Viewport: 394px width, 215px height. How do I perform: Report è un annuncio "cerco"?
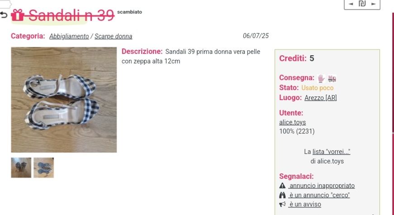click(x=319, y=195)
